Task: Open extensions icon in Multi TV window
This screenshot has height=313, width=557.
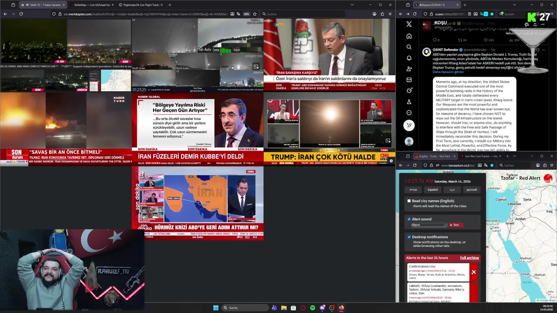Action: click(382, 14)
